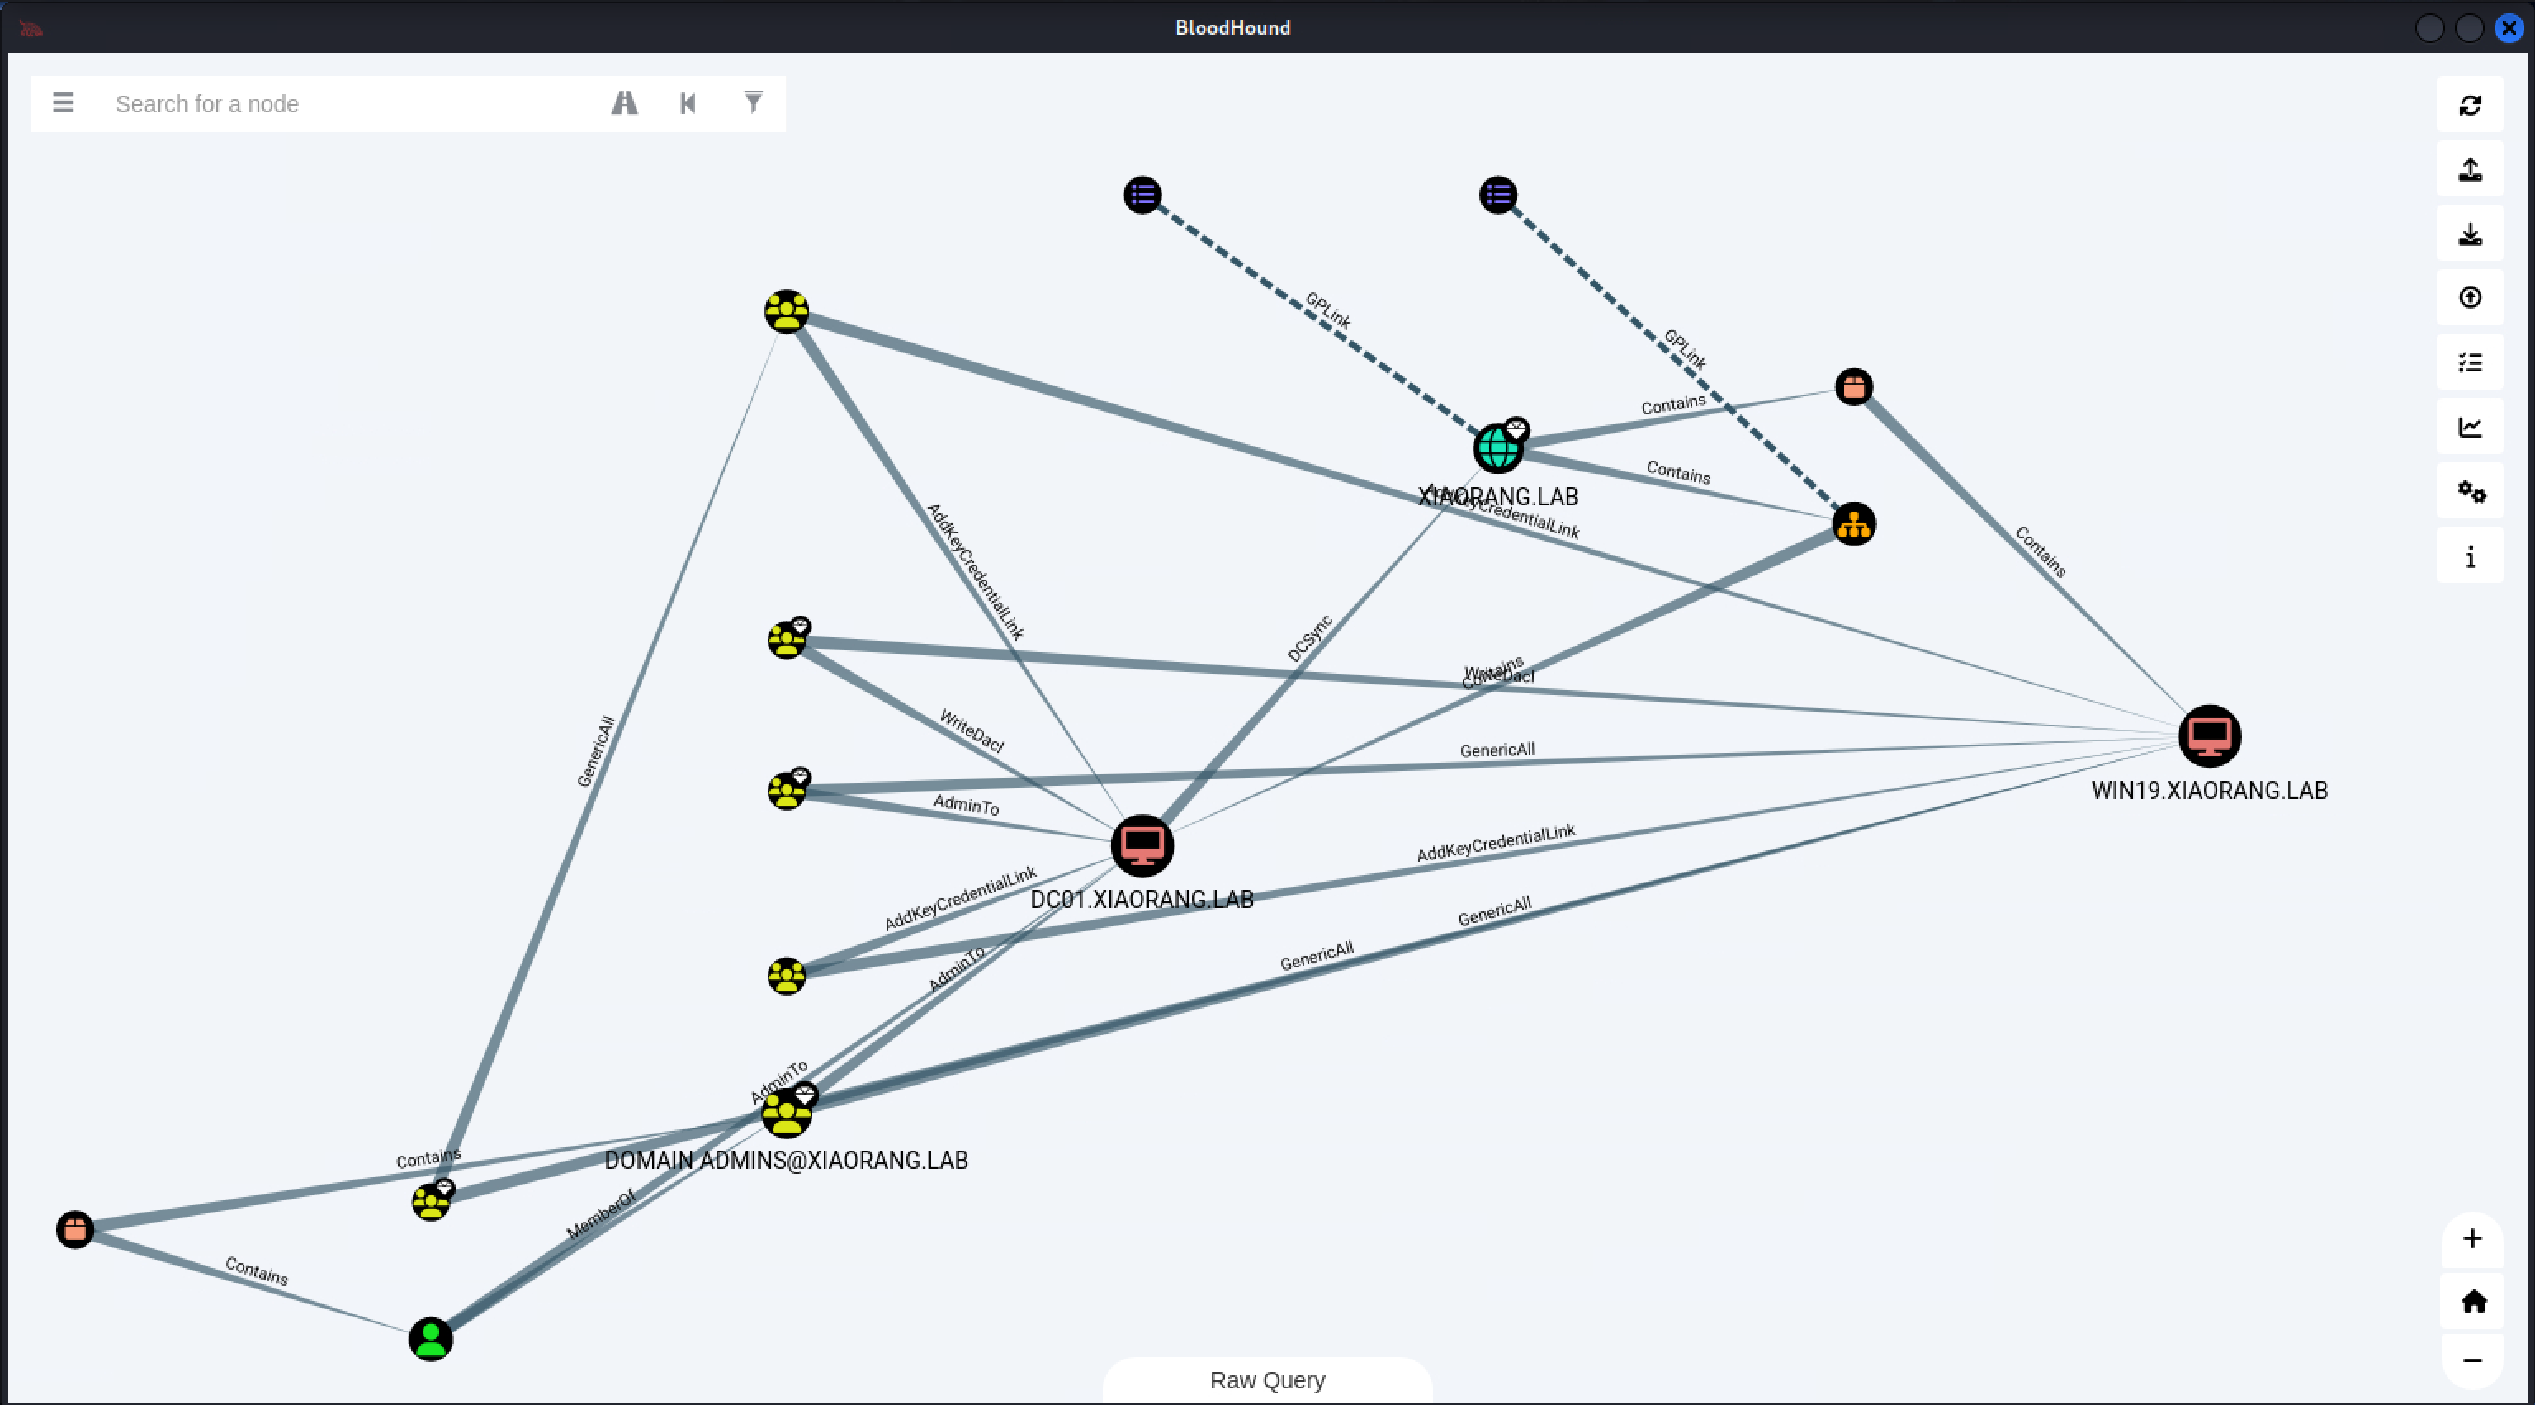Select the GPO node above DC01
This screenshot has width=2535, height=1405.
[x=1142, y=195]
